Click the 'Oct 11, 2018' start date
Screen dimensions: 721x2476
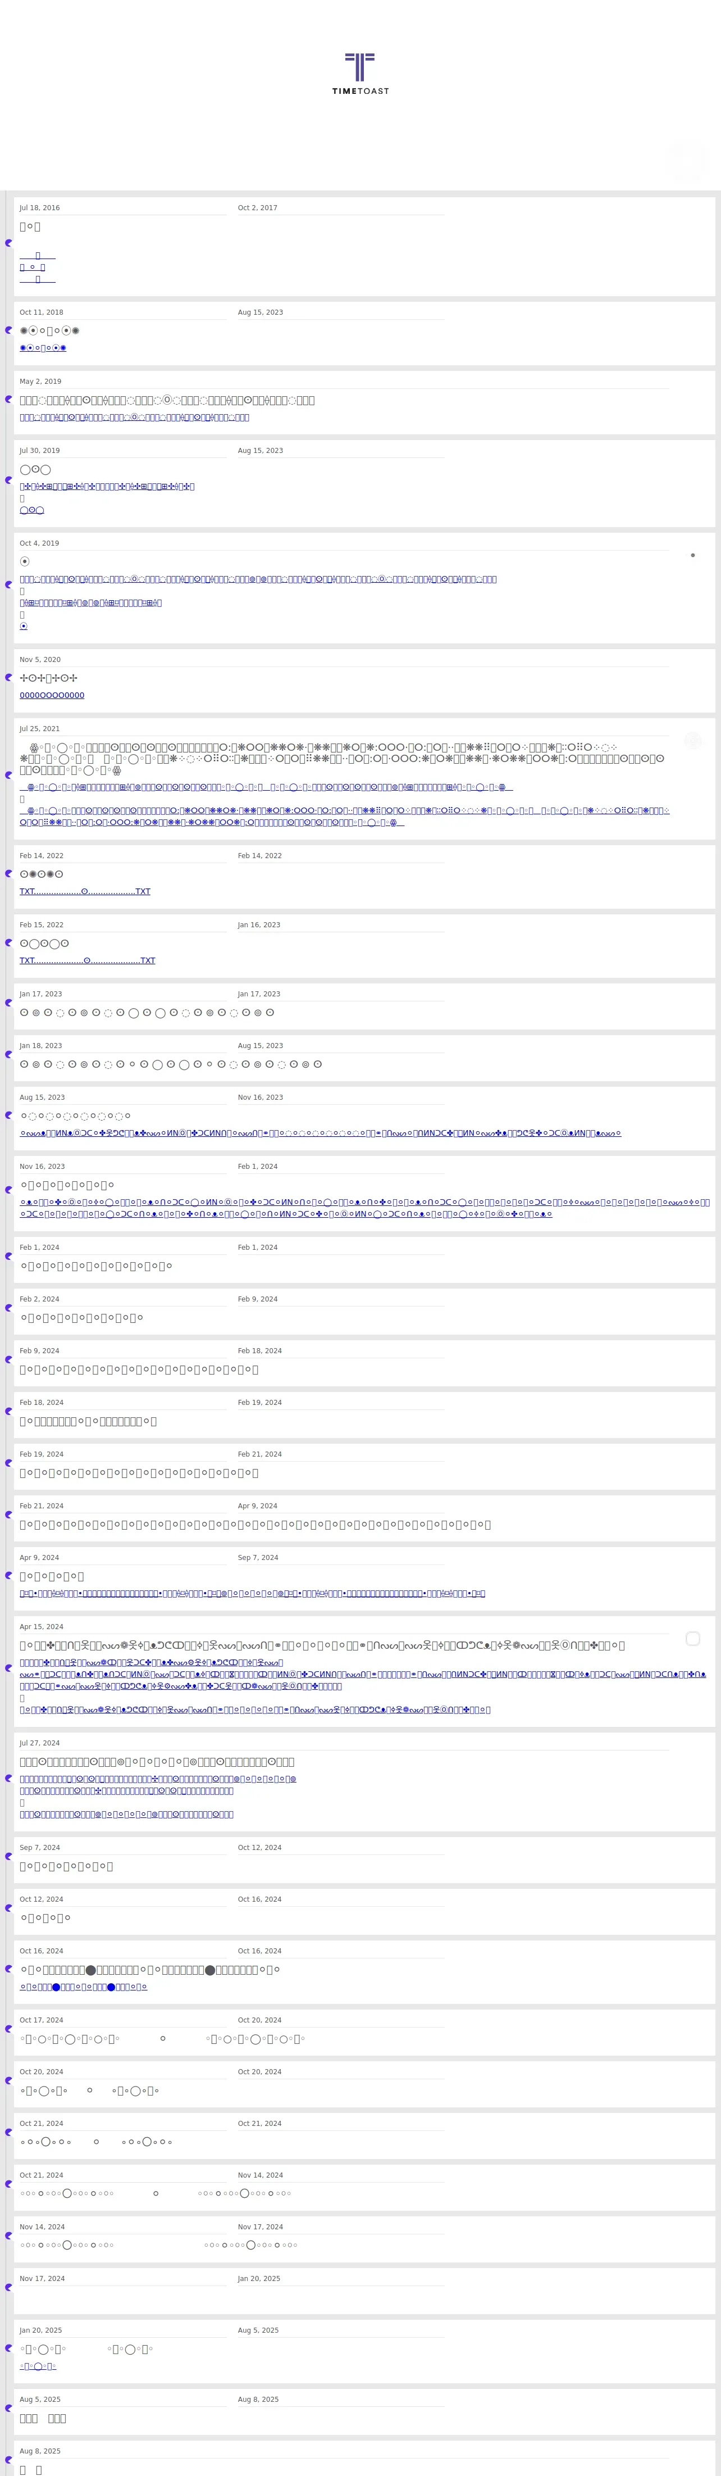[x=42, y=312]
